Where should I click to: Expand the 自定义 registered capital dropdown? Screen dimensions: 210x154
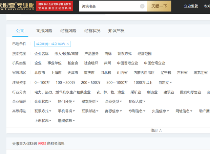pyautogui.click(x=165, y=83)
